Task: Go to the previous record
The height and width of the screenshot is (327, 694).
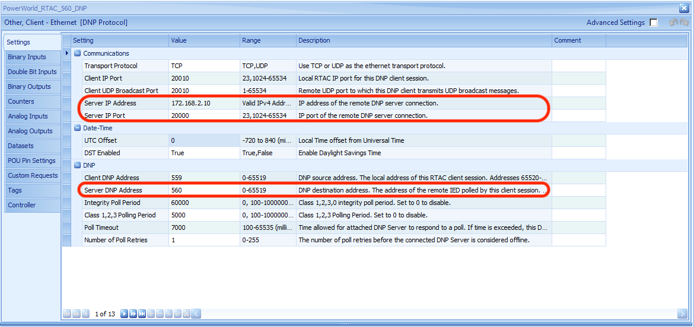Action: click(85, 314)
